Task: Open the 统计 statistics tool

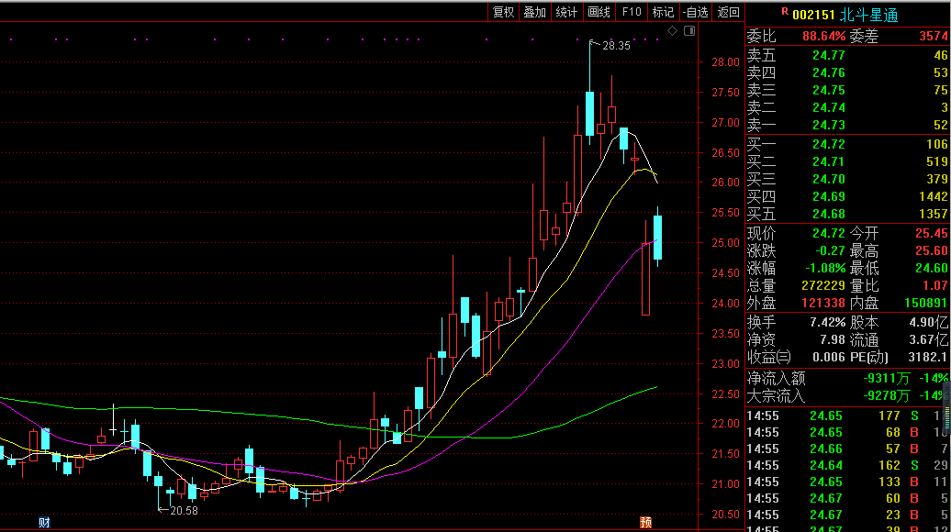Action: point(566,12)
